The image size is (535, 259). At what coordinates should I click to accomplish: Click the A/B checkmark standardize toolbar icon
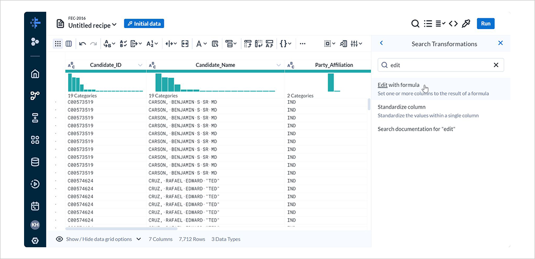coord(123,43)
